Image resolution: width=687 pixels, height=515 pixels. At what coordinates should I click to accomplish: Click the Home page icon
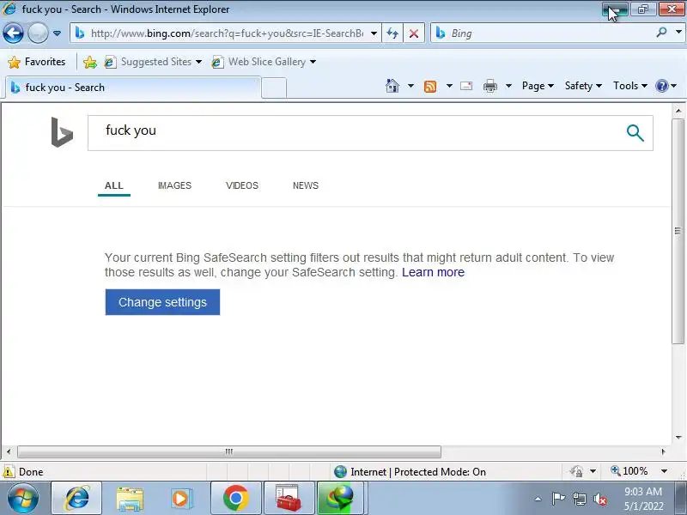[392, 86]
